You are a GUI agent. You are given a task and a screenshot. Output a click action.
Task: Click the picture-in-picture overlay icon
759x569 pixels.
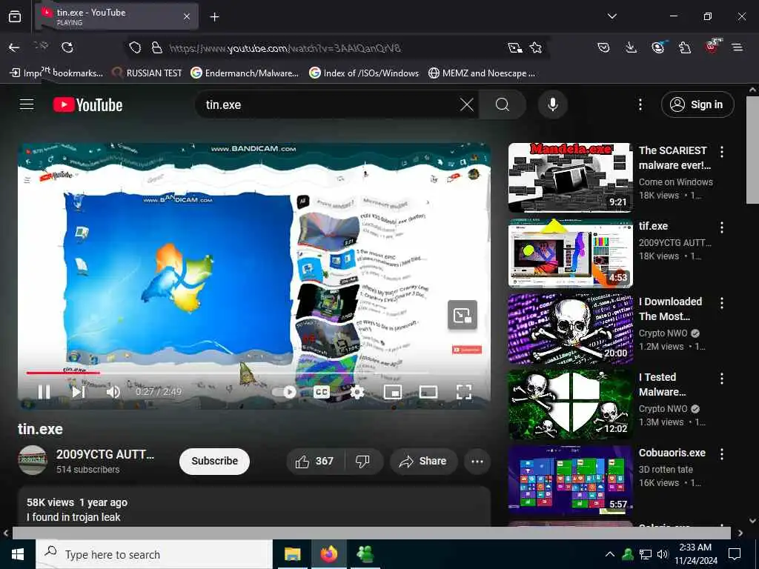pyautogui.click(x=463, y=315)
